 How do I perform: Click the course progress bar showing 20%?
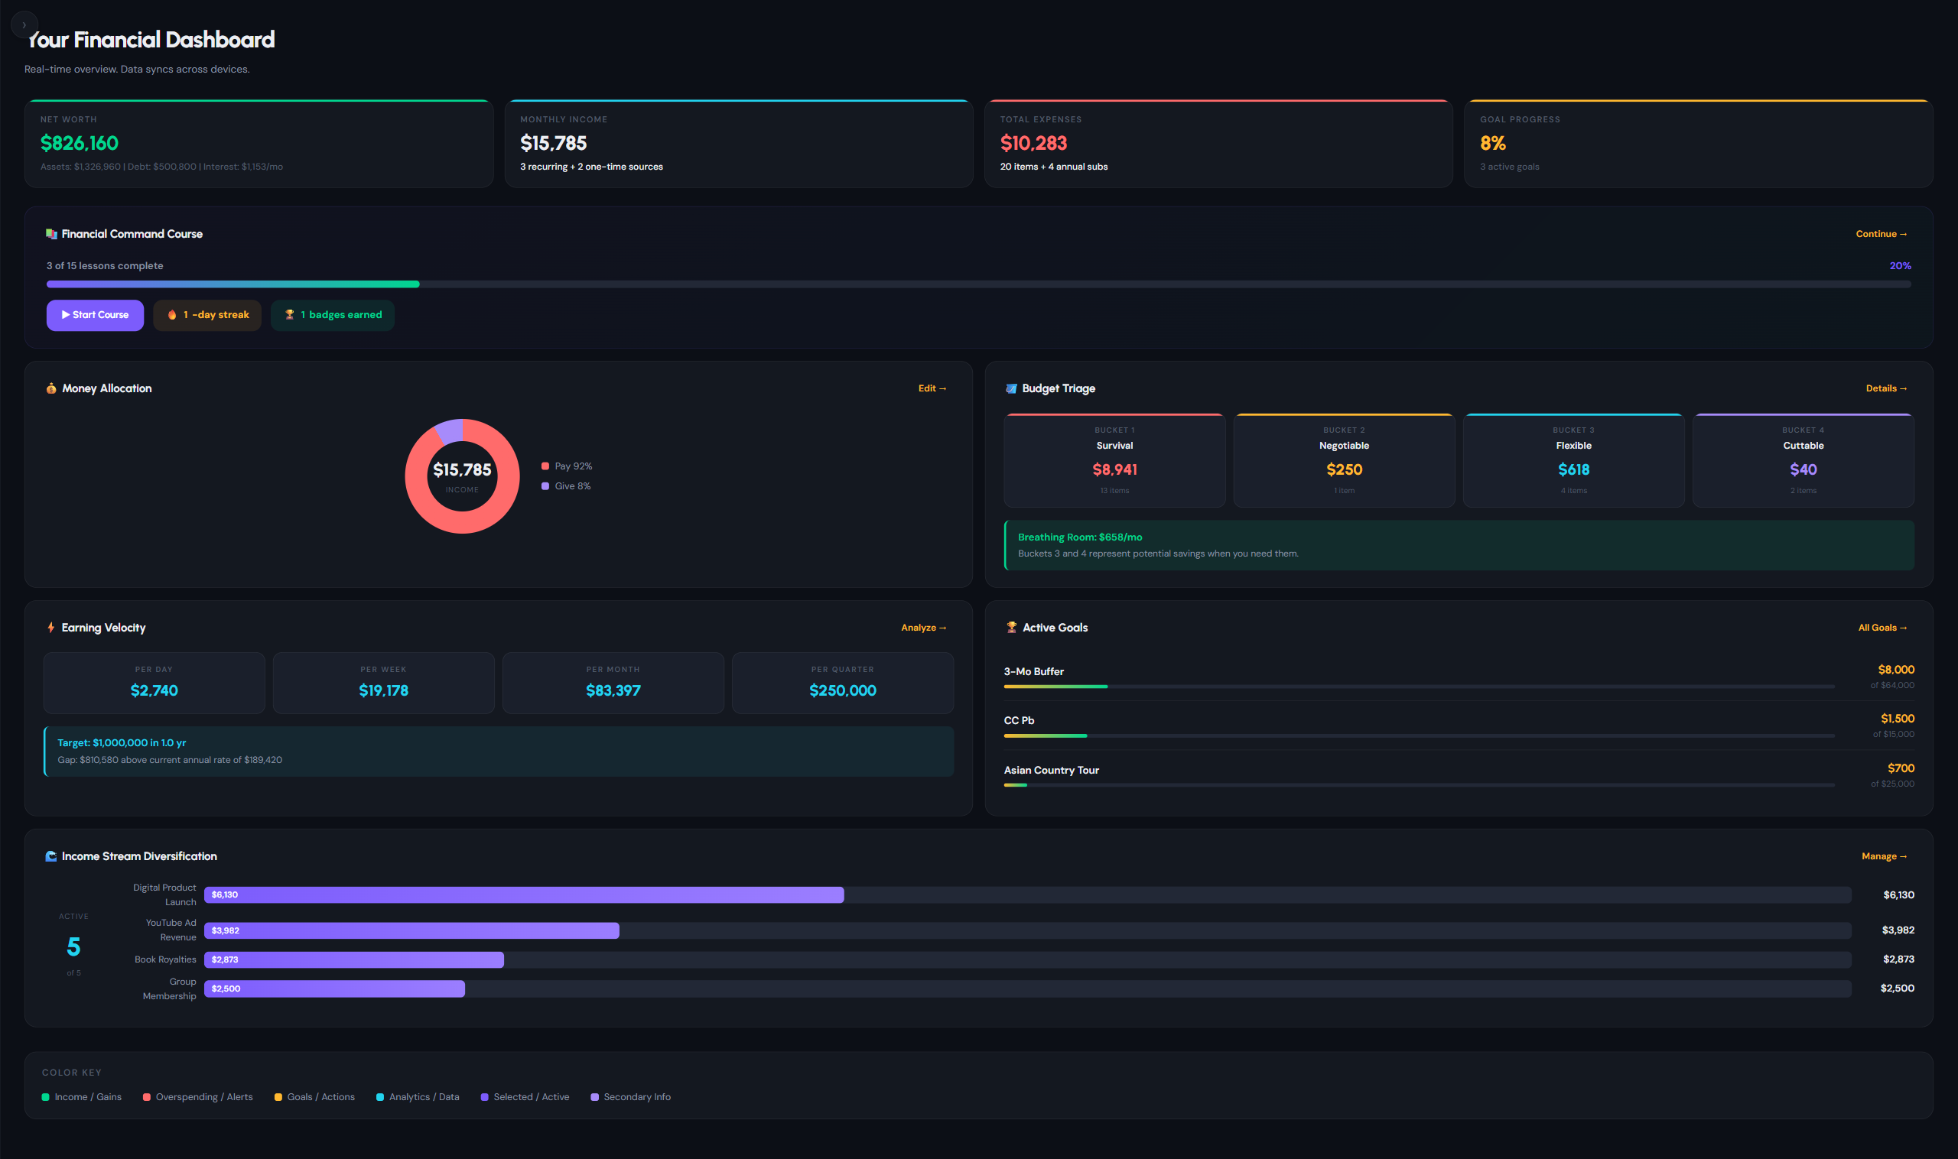point(977,284)
